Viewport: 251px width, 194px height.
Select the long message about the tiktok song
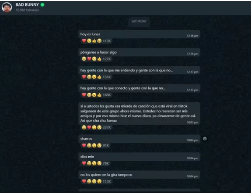point(139,114)
